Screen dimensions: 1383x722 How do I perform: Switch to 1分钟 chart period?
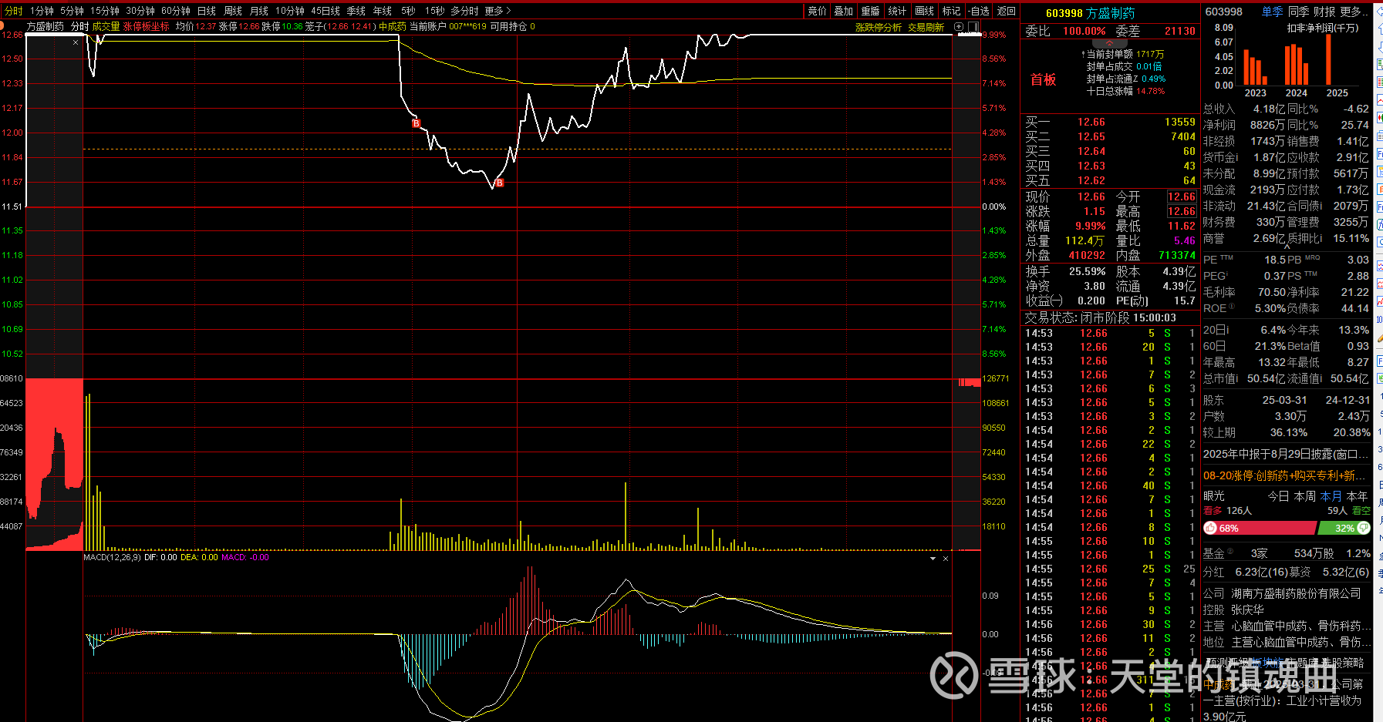tap(42, 11)
